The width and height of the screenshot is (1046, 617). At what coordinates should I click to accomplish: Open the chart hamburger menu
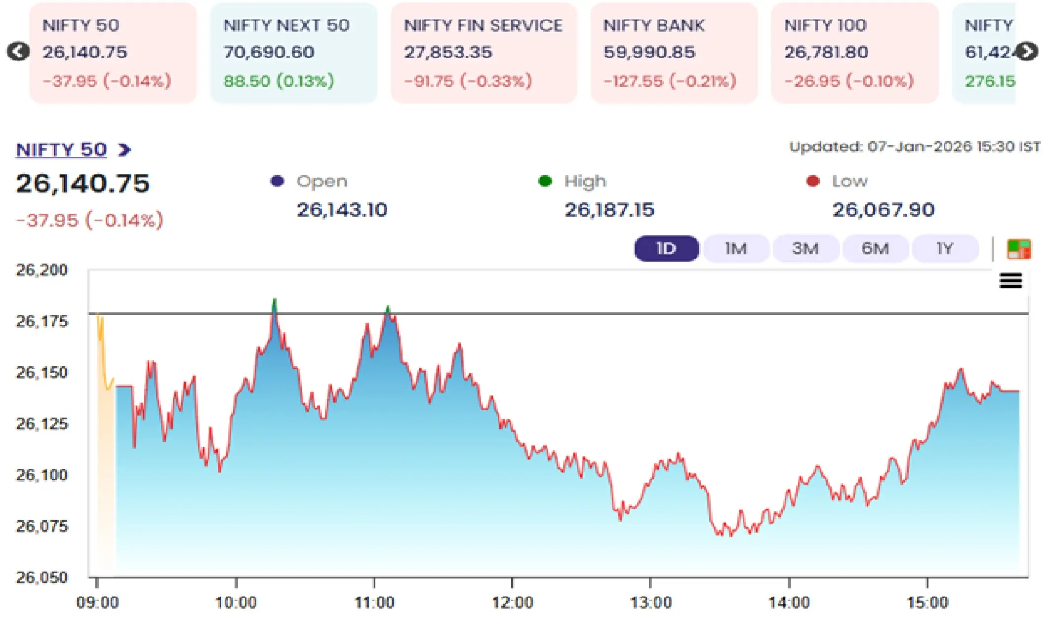click(x=1010, y=281)
